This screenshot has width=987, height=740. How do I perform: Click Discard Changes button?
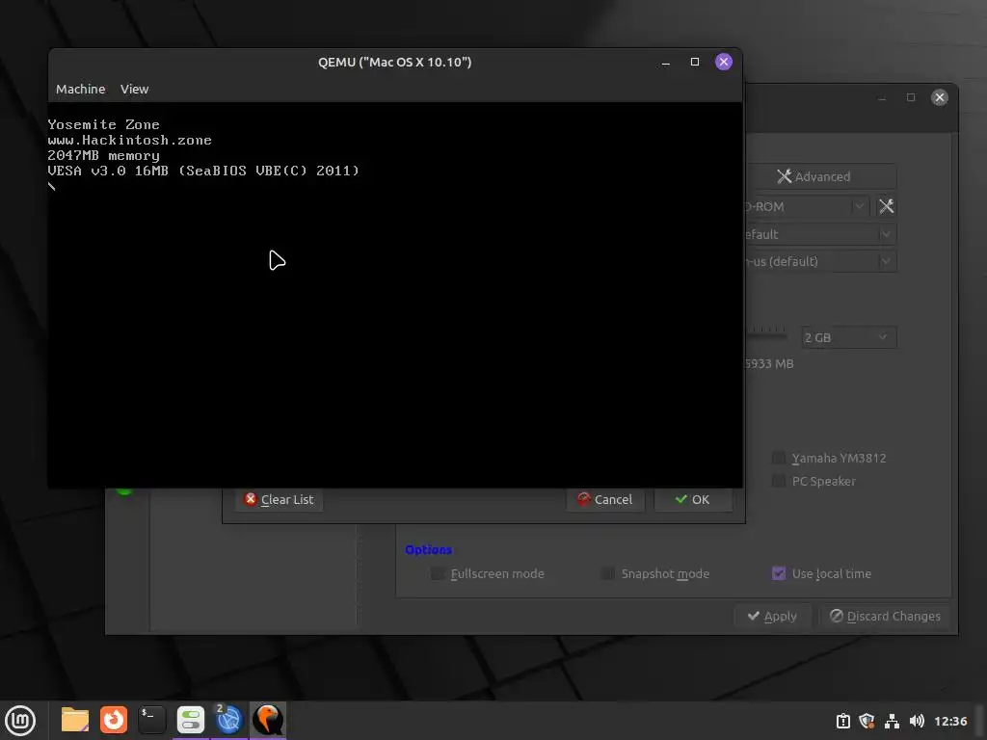[885, 616]
